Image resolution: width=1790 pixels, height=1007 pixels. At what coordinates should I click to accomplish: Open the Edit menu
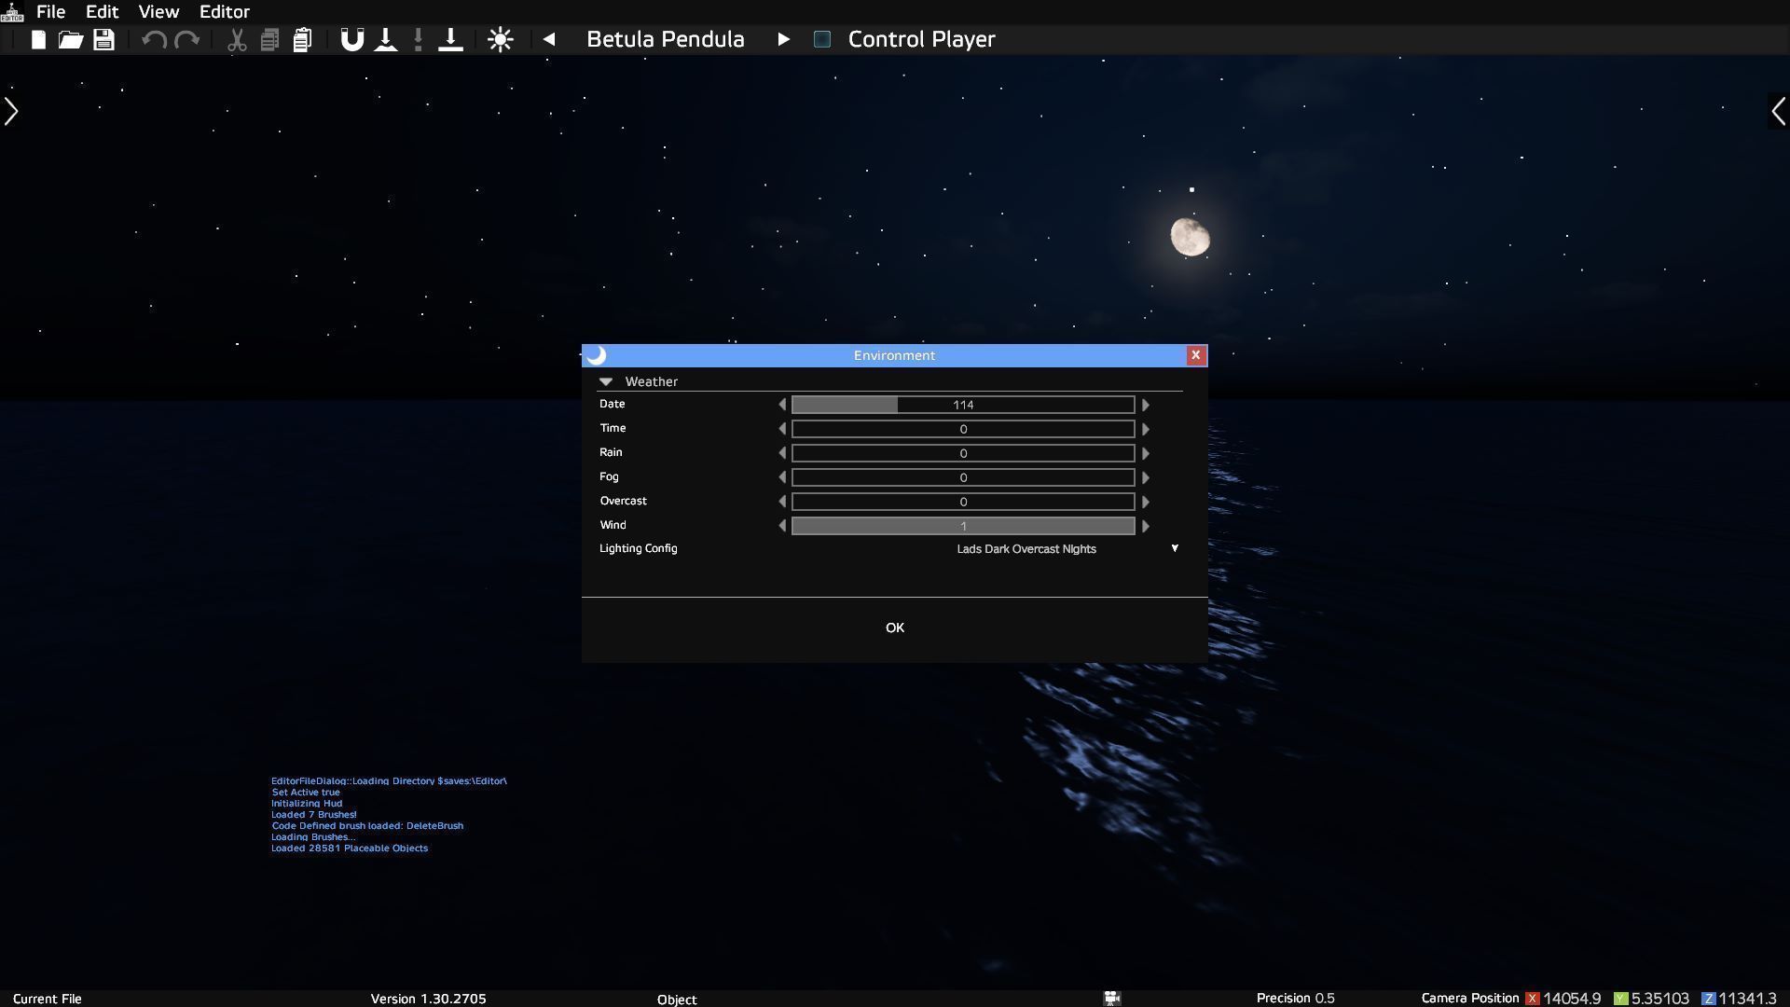[x=102, y=11]
